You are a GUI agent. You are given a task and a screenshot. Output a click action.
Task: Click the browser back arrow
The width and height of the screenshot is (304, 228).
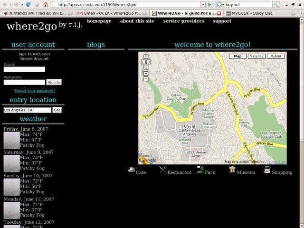point(5,4)
